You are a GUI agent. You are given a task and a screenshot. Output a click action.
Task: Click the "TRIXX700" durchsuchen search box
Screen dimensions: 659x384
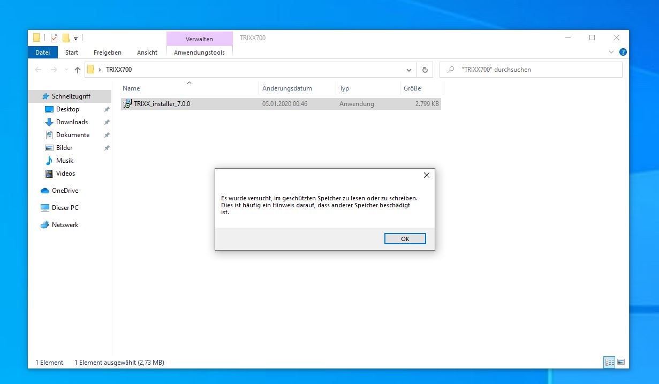coord(531,70)
